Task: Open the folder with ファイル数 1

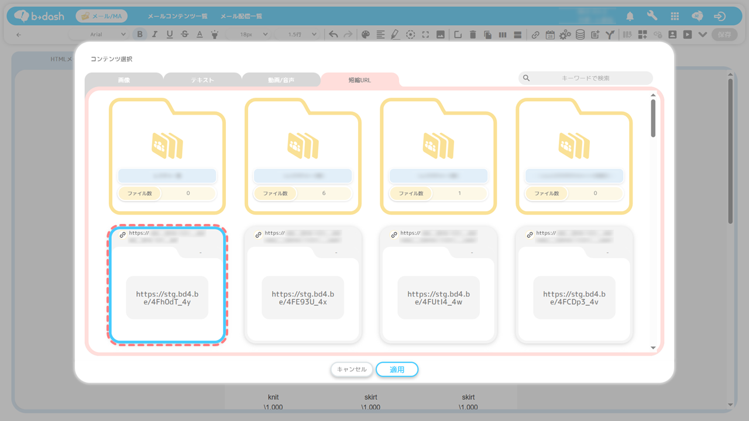Action: (x=439, y=156)
